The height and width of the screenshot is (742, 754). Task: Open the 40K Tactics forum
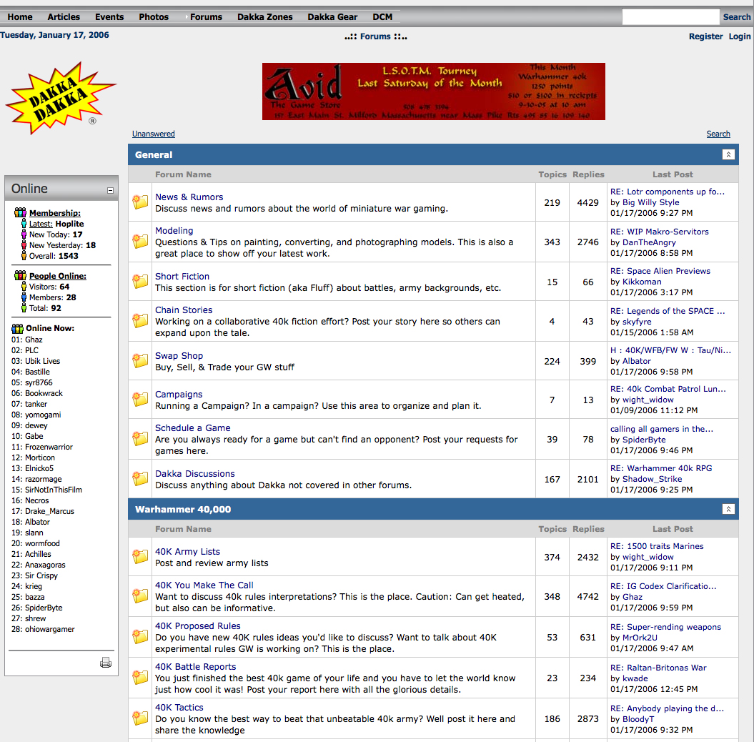(x=179, y=708)
